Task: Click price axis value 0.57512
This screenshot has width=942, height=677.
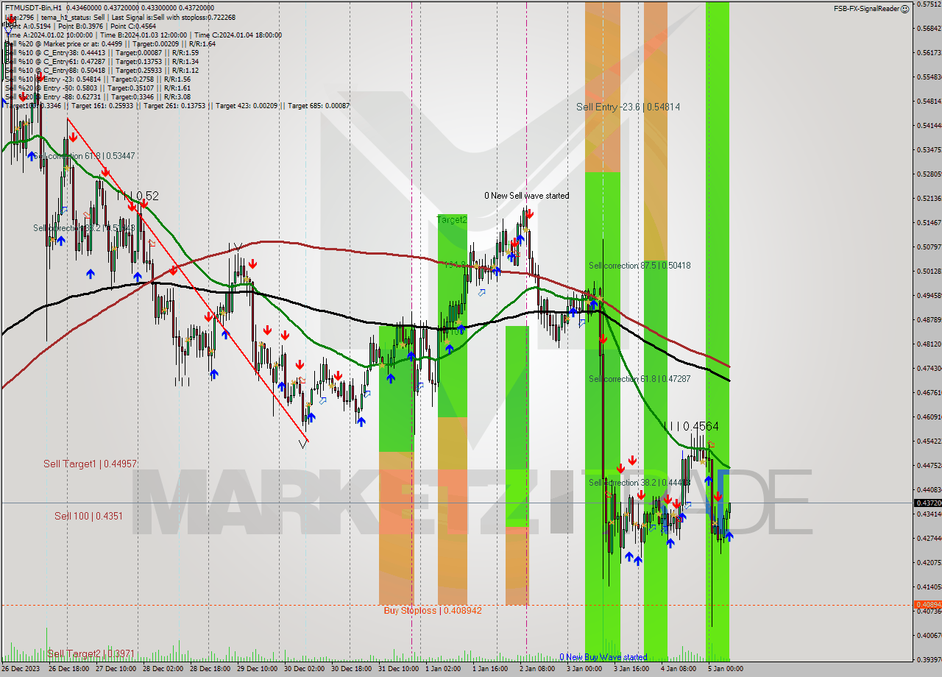Action: tap(929, 4)
